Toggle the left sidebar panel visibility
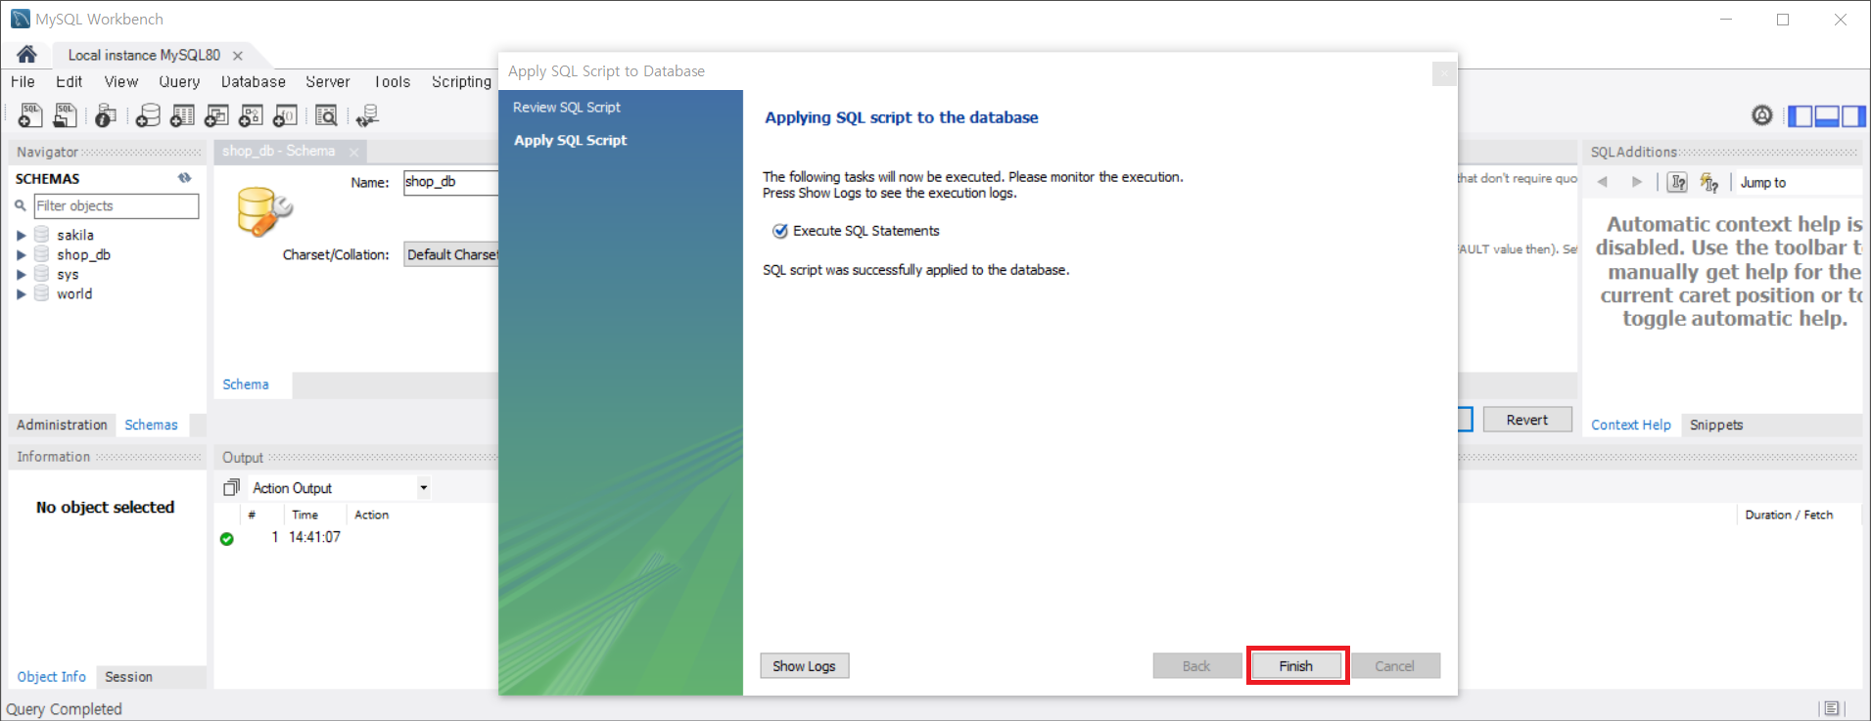This screenshot has width=1871, height=721. click(1800, 116)
